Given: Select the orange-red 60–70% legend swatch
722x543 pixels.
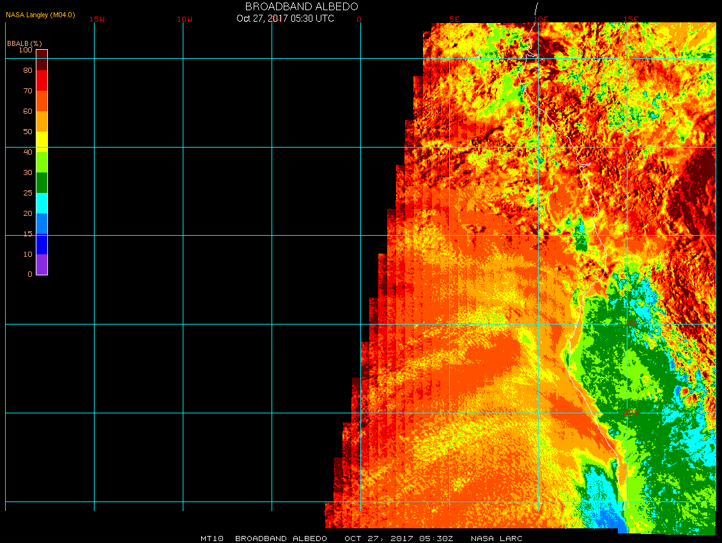Looking at the screenshot, I should pyautogui.click(x=42, y=101).
